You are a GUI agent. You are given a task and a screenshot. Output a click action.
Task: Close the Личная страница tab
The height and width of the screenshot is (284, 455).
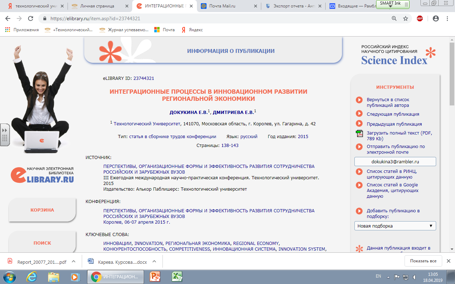127,6
